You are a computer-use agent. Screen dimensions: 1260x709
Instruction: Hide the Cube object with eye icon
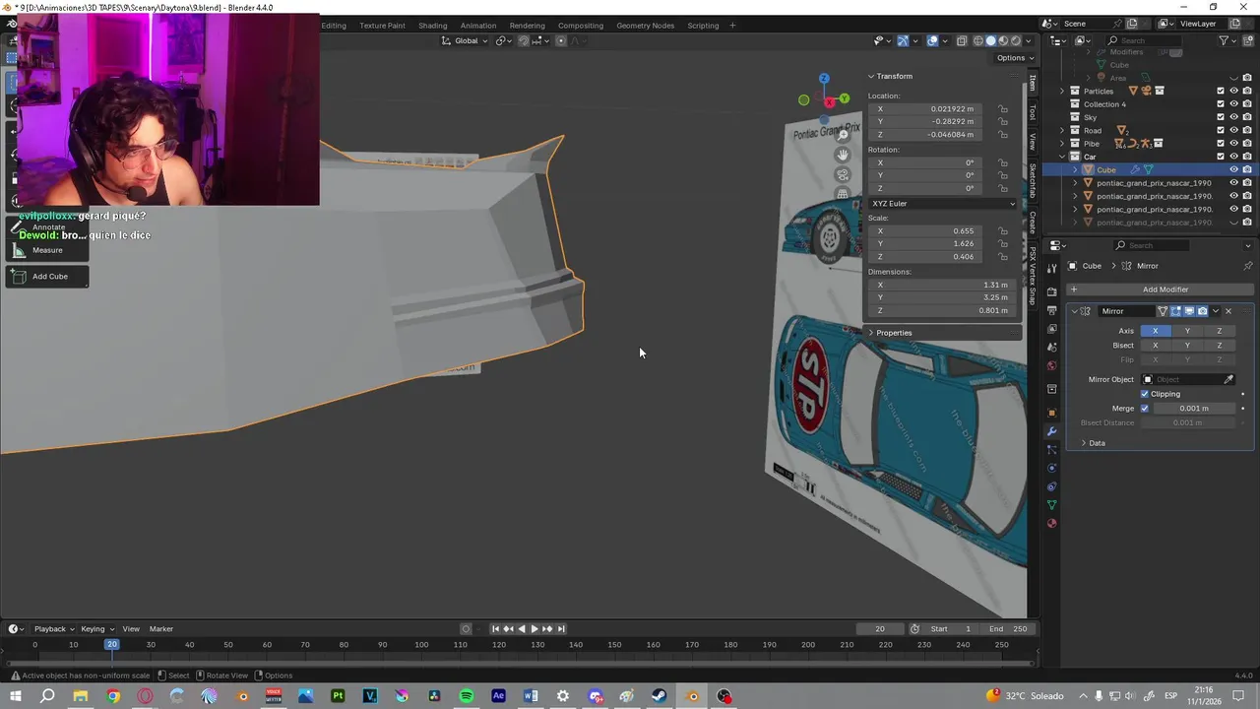click(x=1234, y=169)
